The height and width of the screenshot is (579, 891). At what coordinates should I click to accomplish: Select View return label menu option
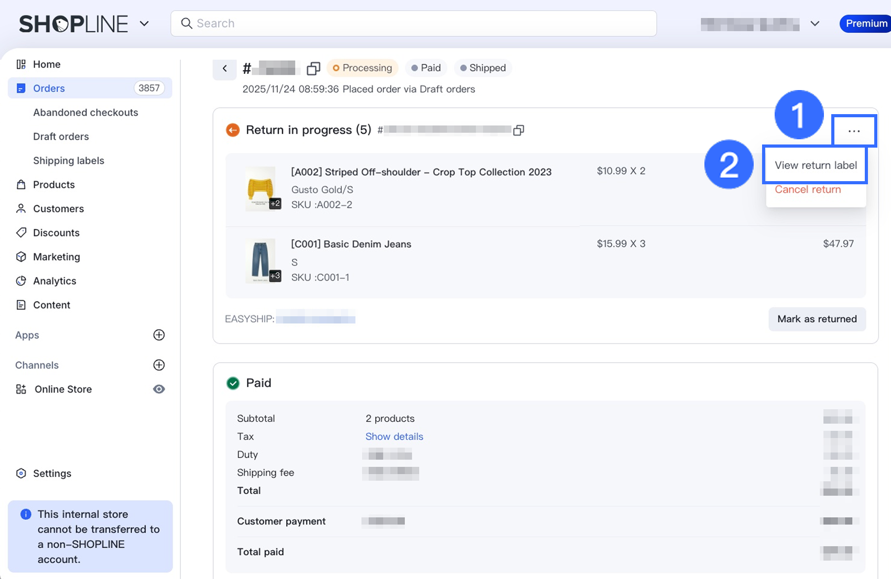pos(816,165)
